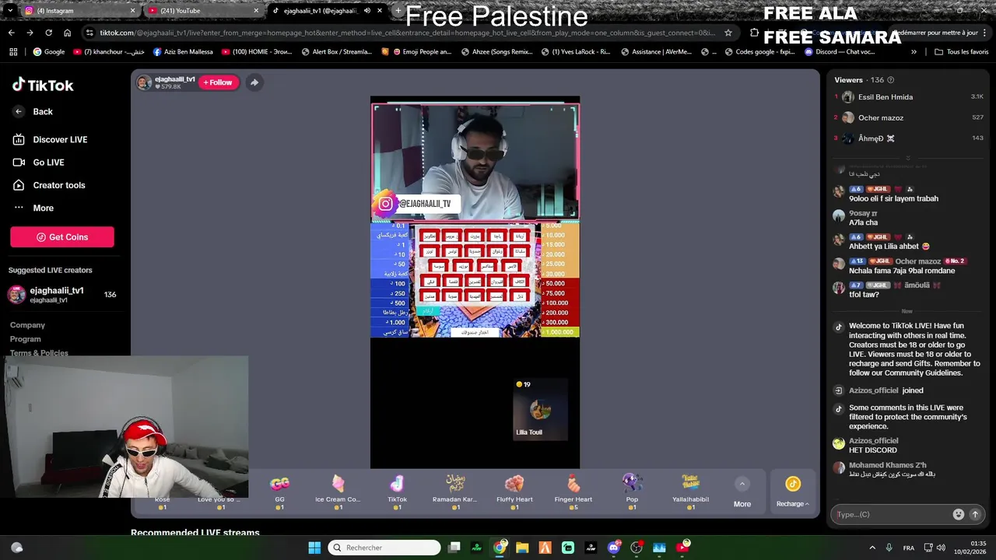Image resolution: width=996 pixels, height=560 pixels.
Task: Open Chrome from the taskbar
Action: 500,548
